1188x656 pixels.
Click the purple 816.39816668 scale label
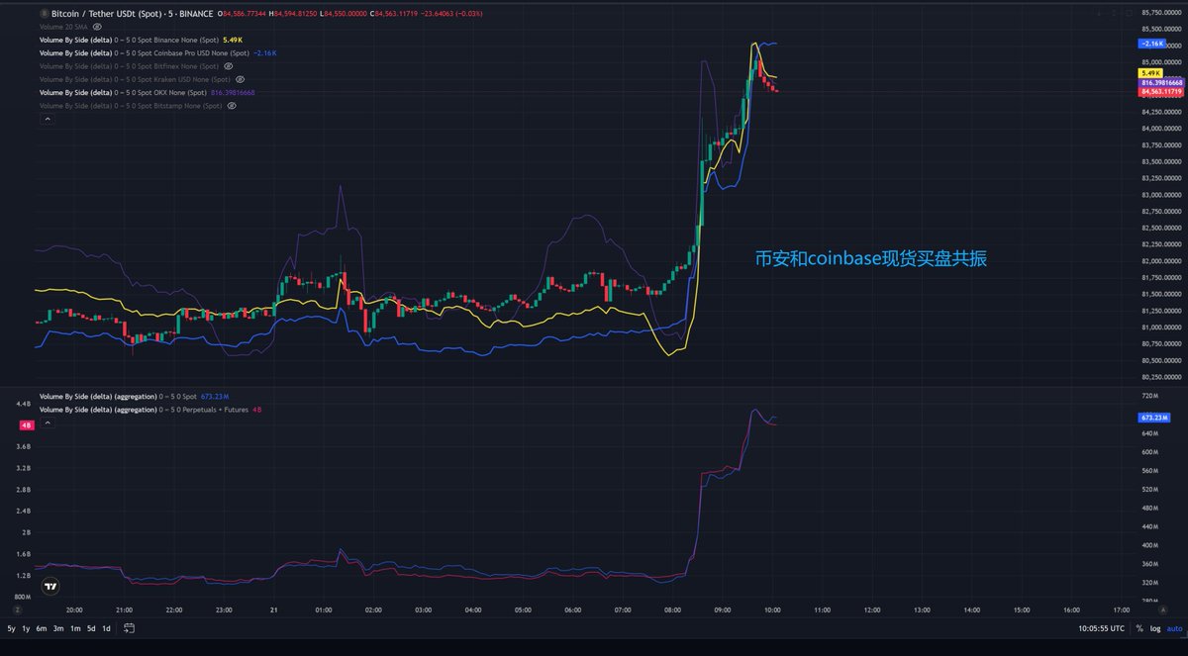click(1161, 83)
